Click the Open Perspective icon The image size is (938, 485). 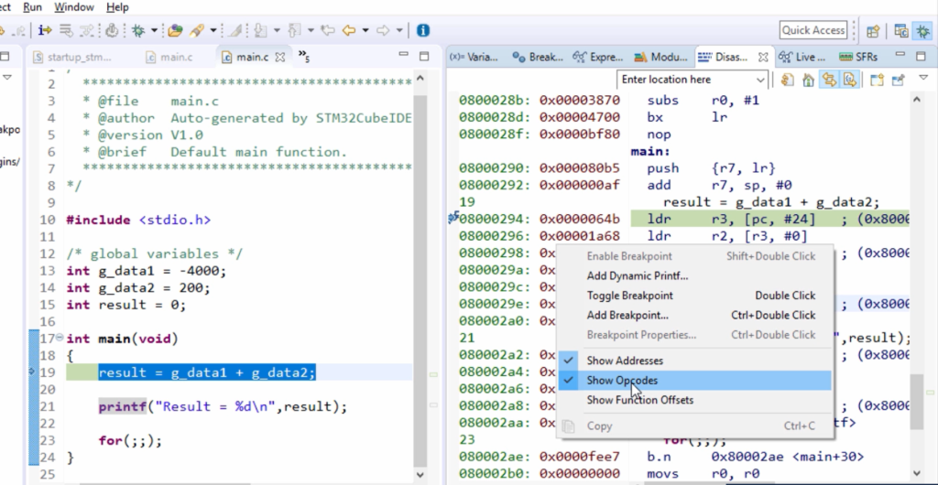(872, 30)
